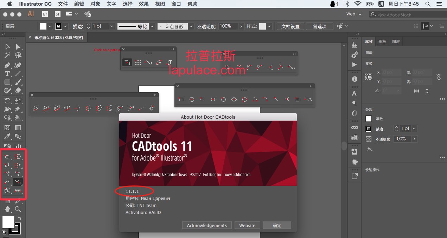447x238 pixels.
Task: Expand the opacity arrow in control bar
Action: click(241, 26)
